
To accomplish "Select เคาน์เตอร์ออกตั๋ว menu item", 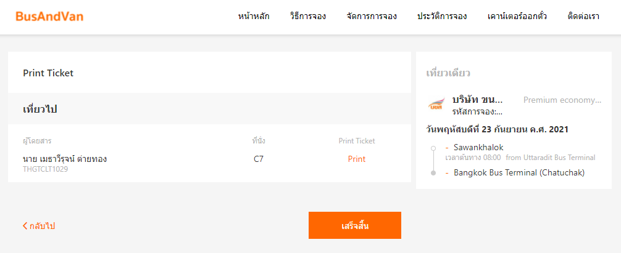I will click(x=517, y=17).
